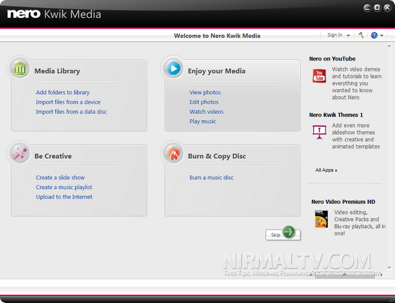Click the Skip button label
Viewport: 395px width, 303px height.
pos(275,235)
